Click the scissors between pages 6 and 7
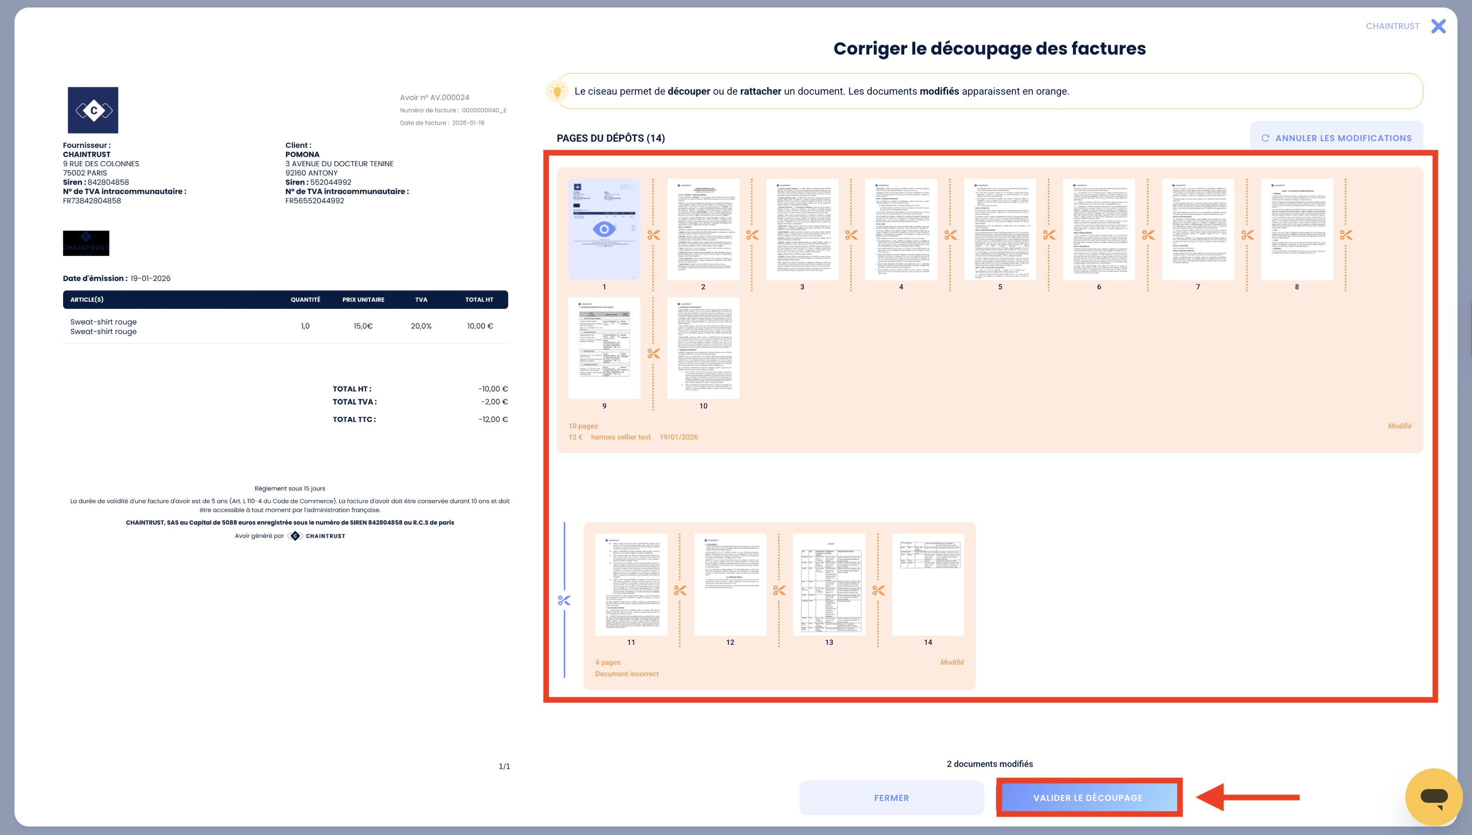The height and width of the screenshot is (835, 1472). [1149, 235]
